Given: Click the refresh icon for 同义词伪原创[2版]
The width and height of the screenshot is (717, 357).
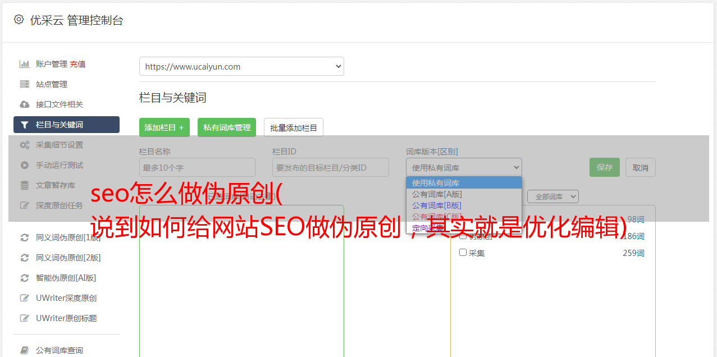Looking at the screenshot, I should click(x=24, y=258).
